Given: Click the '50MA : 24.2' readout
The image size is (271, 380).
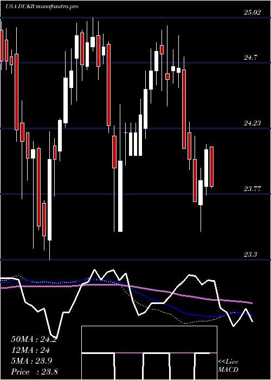Looking at the screenshot, I should (x=34, y=339).
